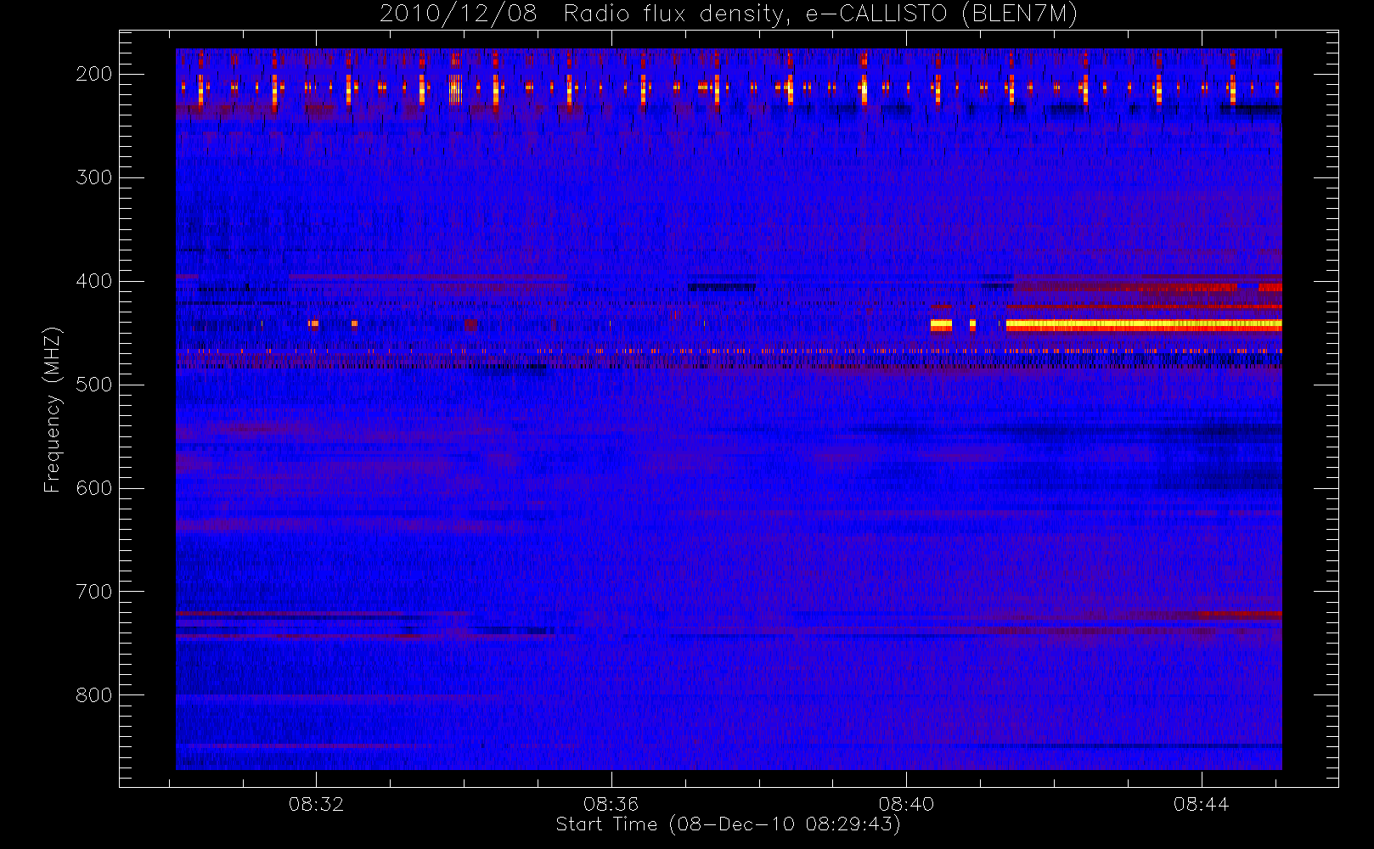Click the 08:40 time tick label
Screen dimensions: 1374x849
click(906, 804)
